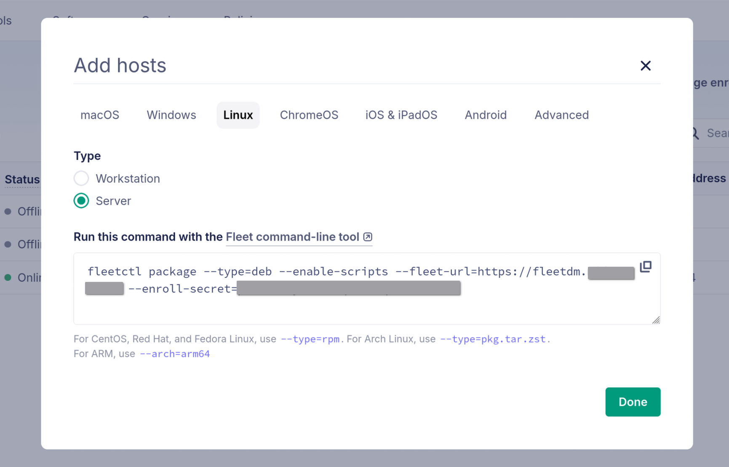The width and height of the screenshot is (729, 467).
Task: Click the search magnifier icon behind dialog
Action: click(x=696, y=134)
